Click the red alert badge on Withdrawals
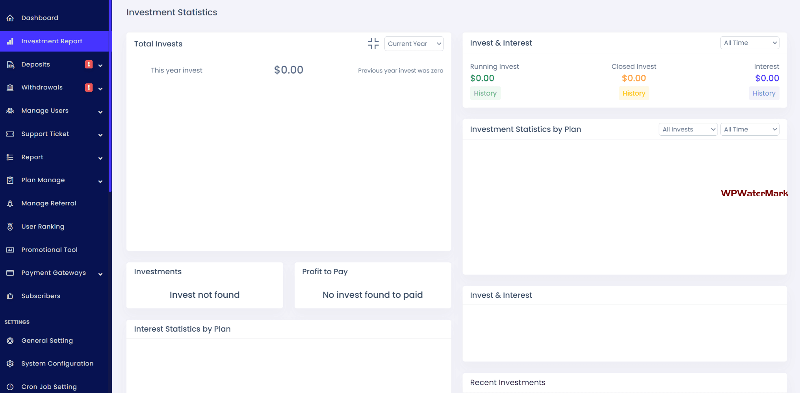Screen dimensions: 800x393 (x=89, y=87)
